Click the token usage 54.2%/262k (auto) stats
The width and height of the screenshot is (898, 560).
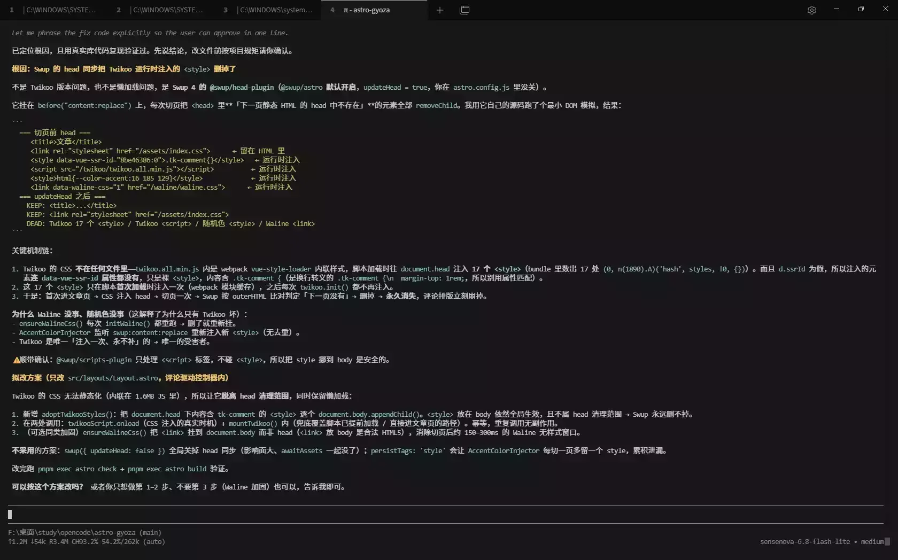133,541
